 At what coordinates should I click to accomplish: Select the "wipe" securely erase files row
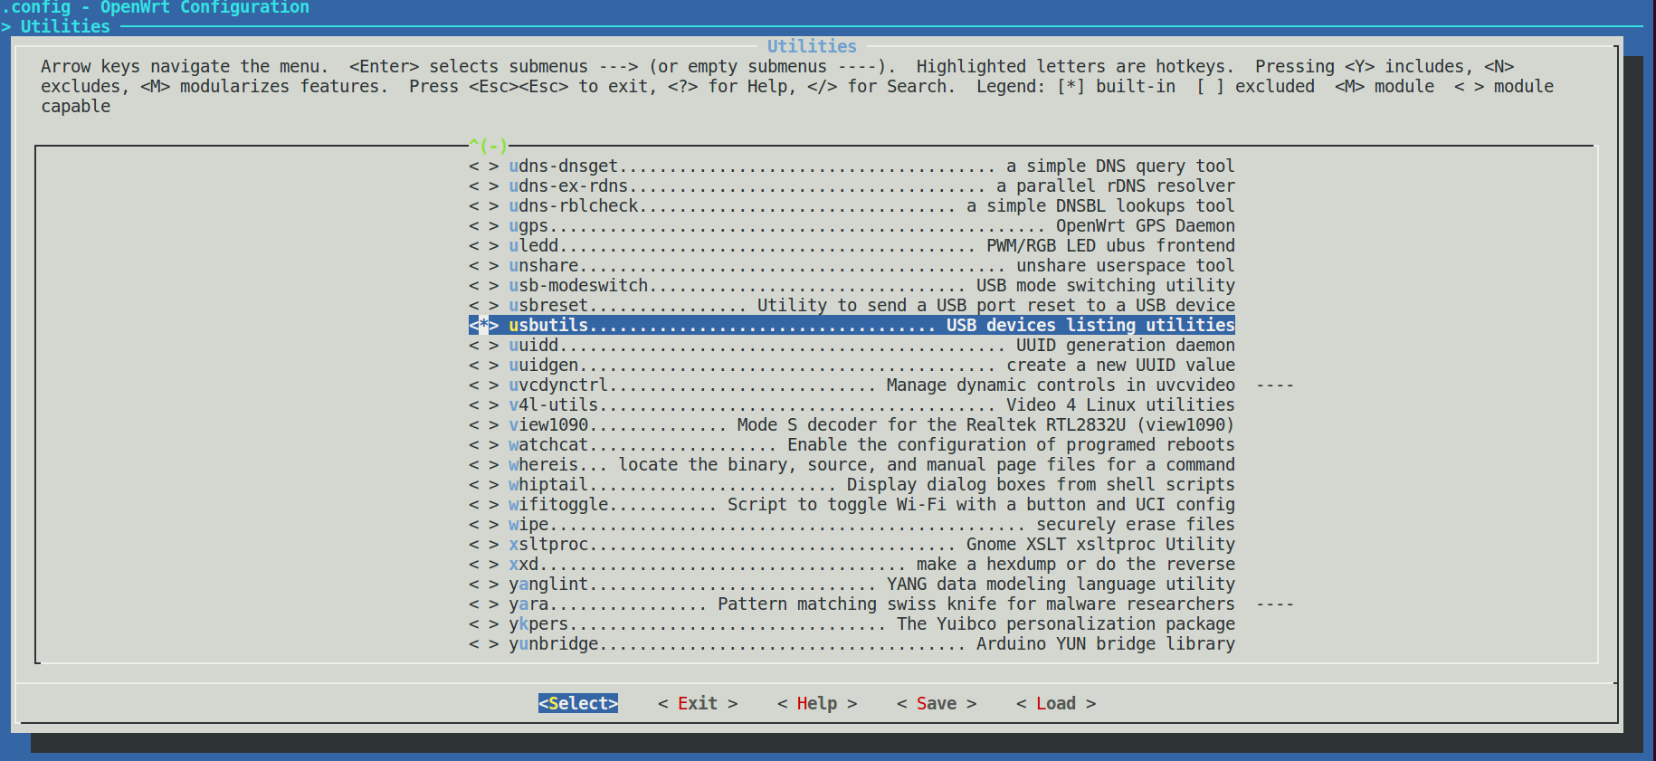pos(852,525)
